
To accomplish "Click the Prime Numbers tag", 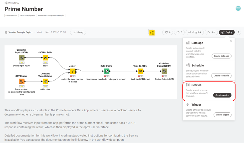I will pos(11,15).
